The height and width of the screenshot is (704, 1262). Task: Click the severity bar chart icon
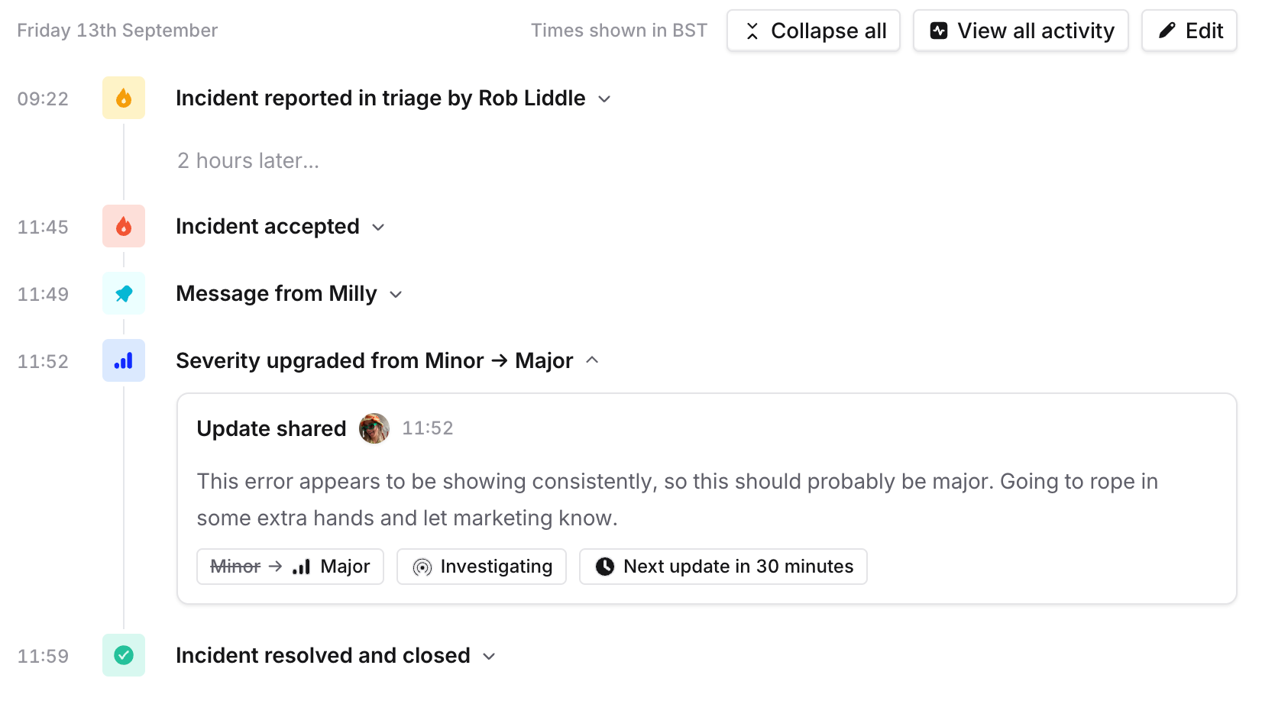point(124,360)
